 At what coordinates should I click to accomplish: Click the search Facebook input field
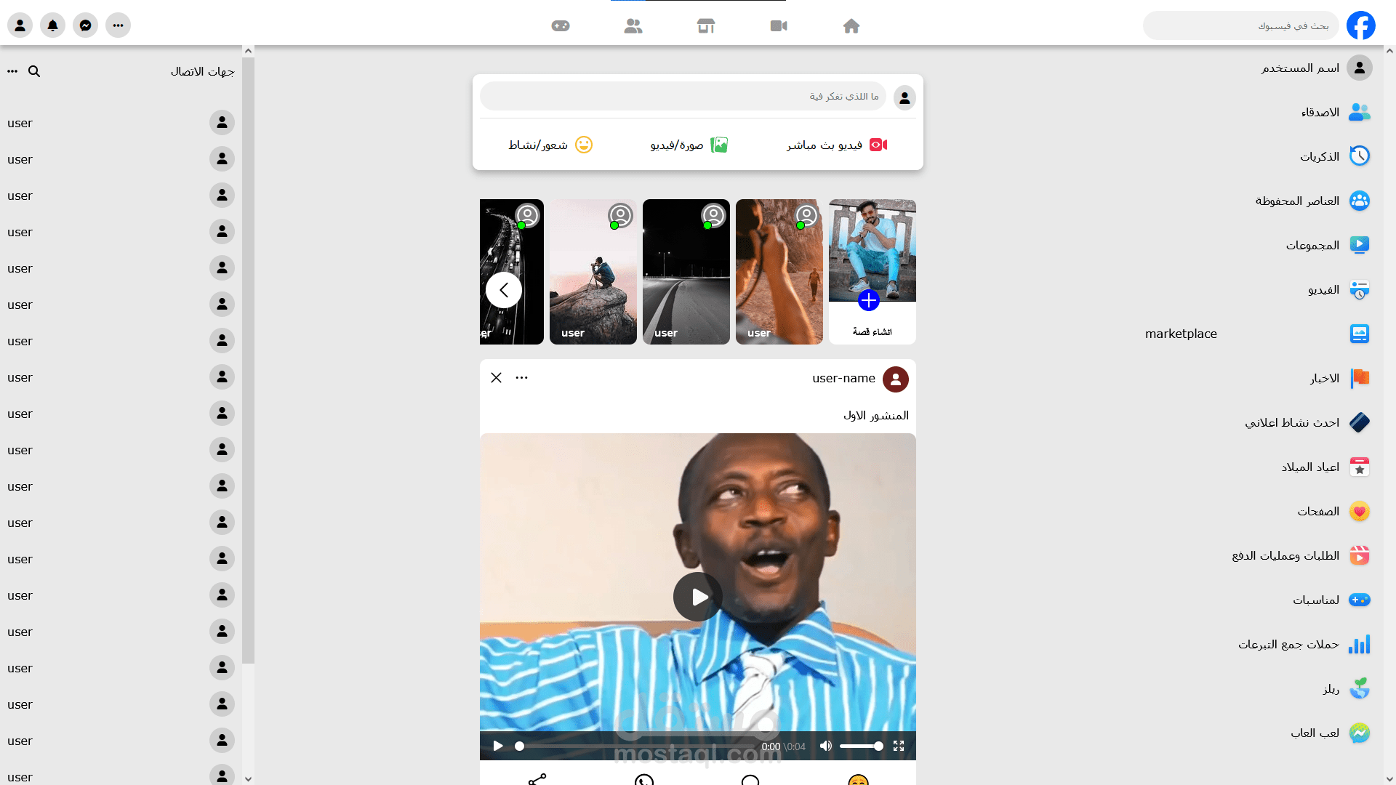click(x=1240, y=25)
